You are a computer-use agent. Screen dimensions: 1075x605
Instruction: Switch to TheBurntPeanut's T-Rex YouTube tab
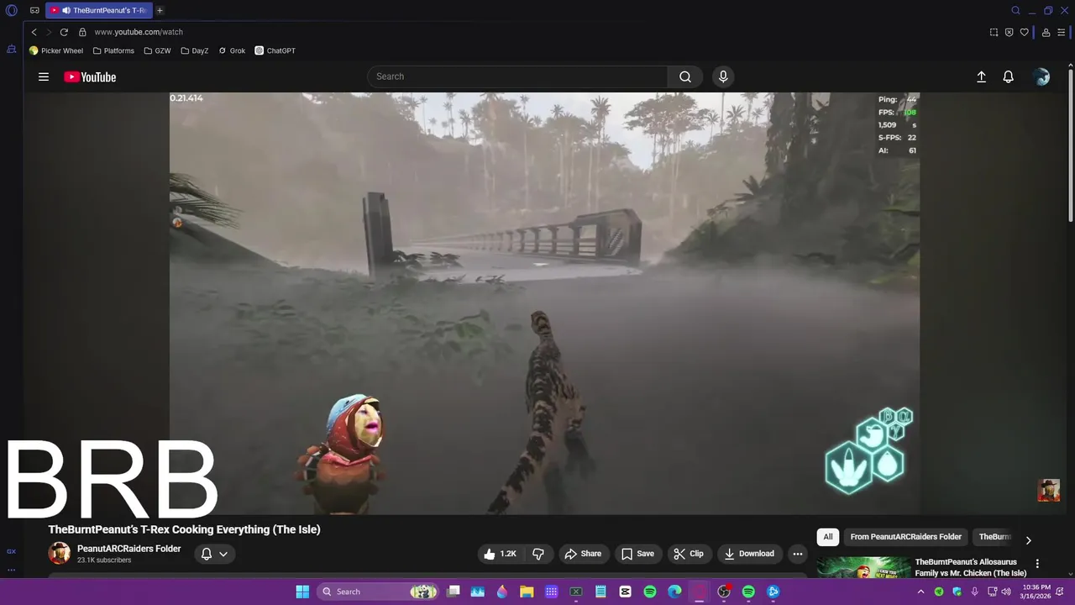[99, 11]
